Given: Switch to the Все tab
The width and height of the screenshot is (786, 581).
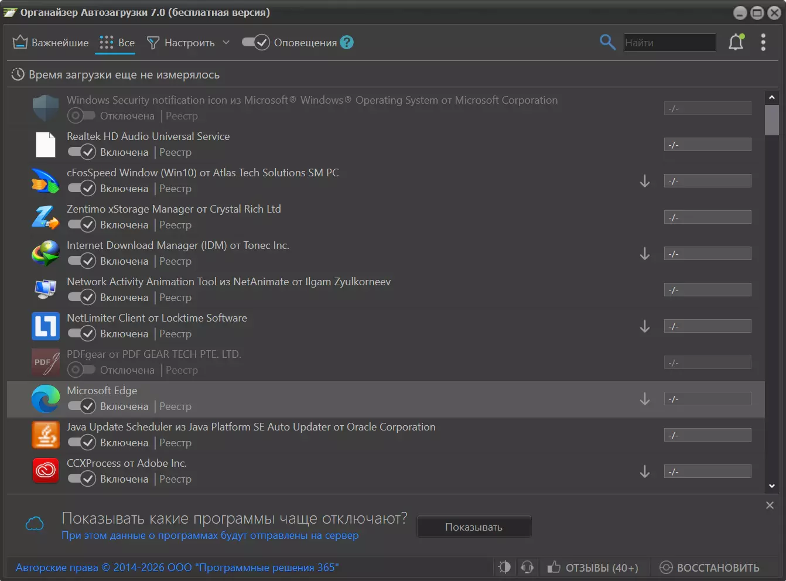Looking at the screenshot, I should (117, 42).
